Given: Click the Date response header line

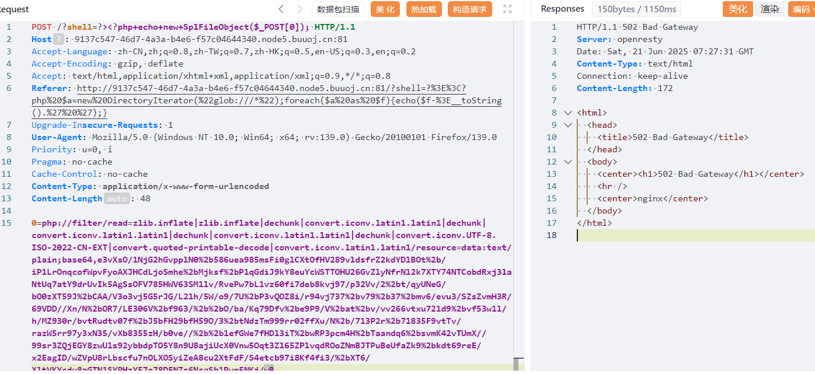Looking at the screenshot, I should tap(665, 51).
